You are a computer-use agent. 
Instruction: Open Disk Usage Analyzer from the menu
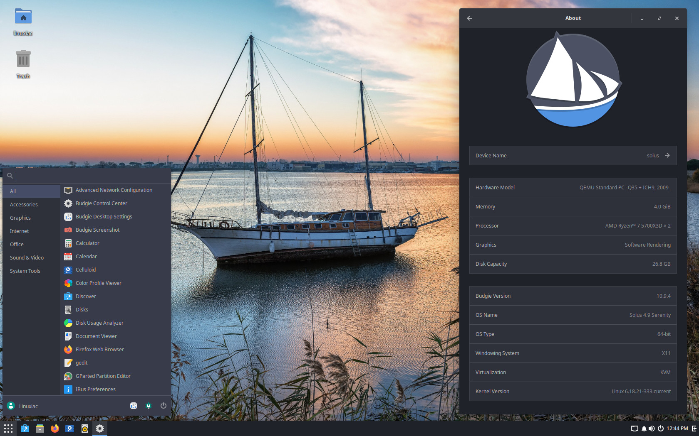coord(99,323)
